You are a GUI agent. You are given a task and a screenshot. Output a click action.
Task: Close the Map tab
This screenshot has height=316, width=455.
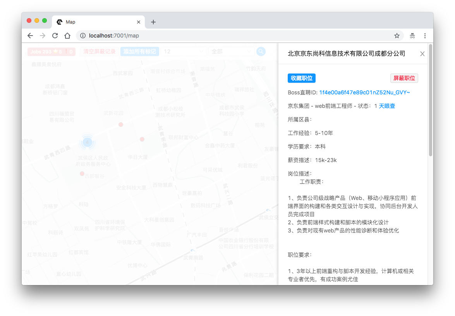138,22
